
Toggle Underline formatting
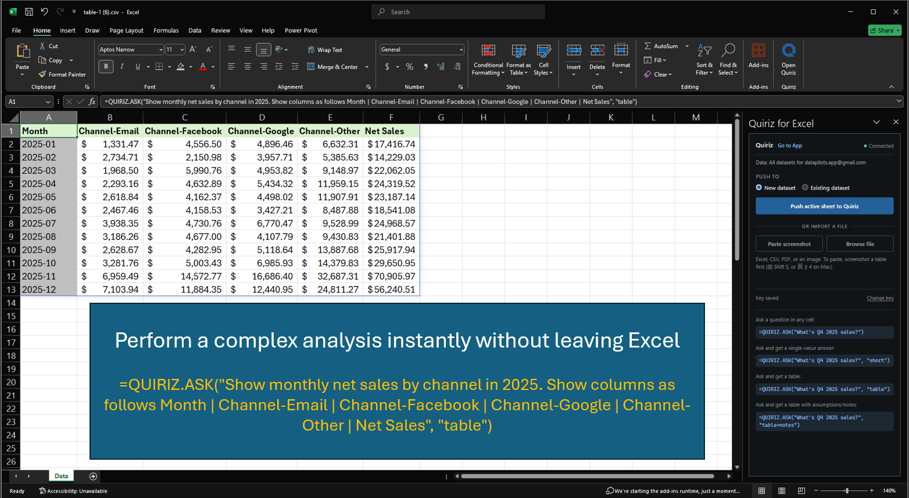(x=138, y=67)
